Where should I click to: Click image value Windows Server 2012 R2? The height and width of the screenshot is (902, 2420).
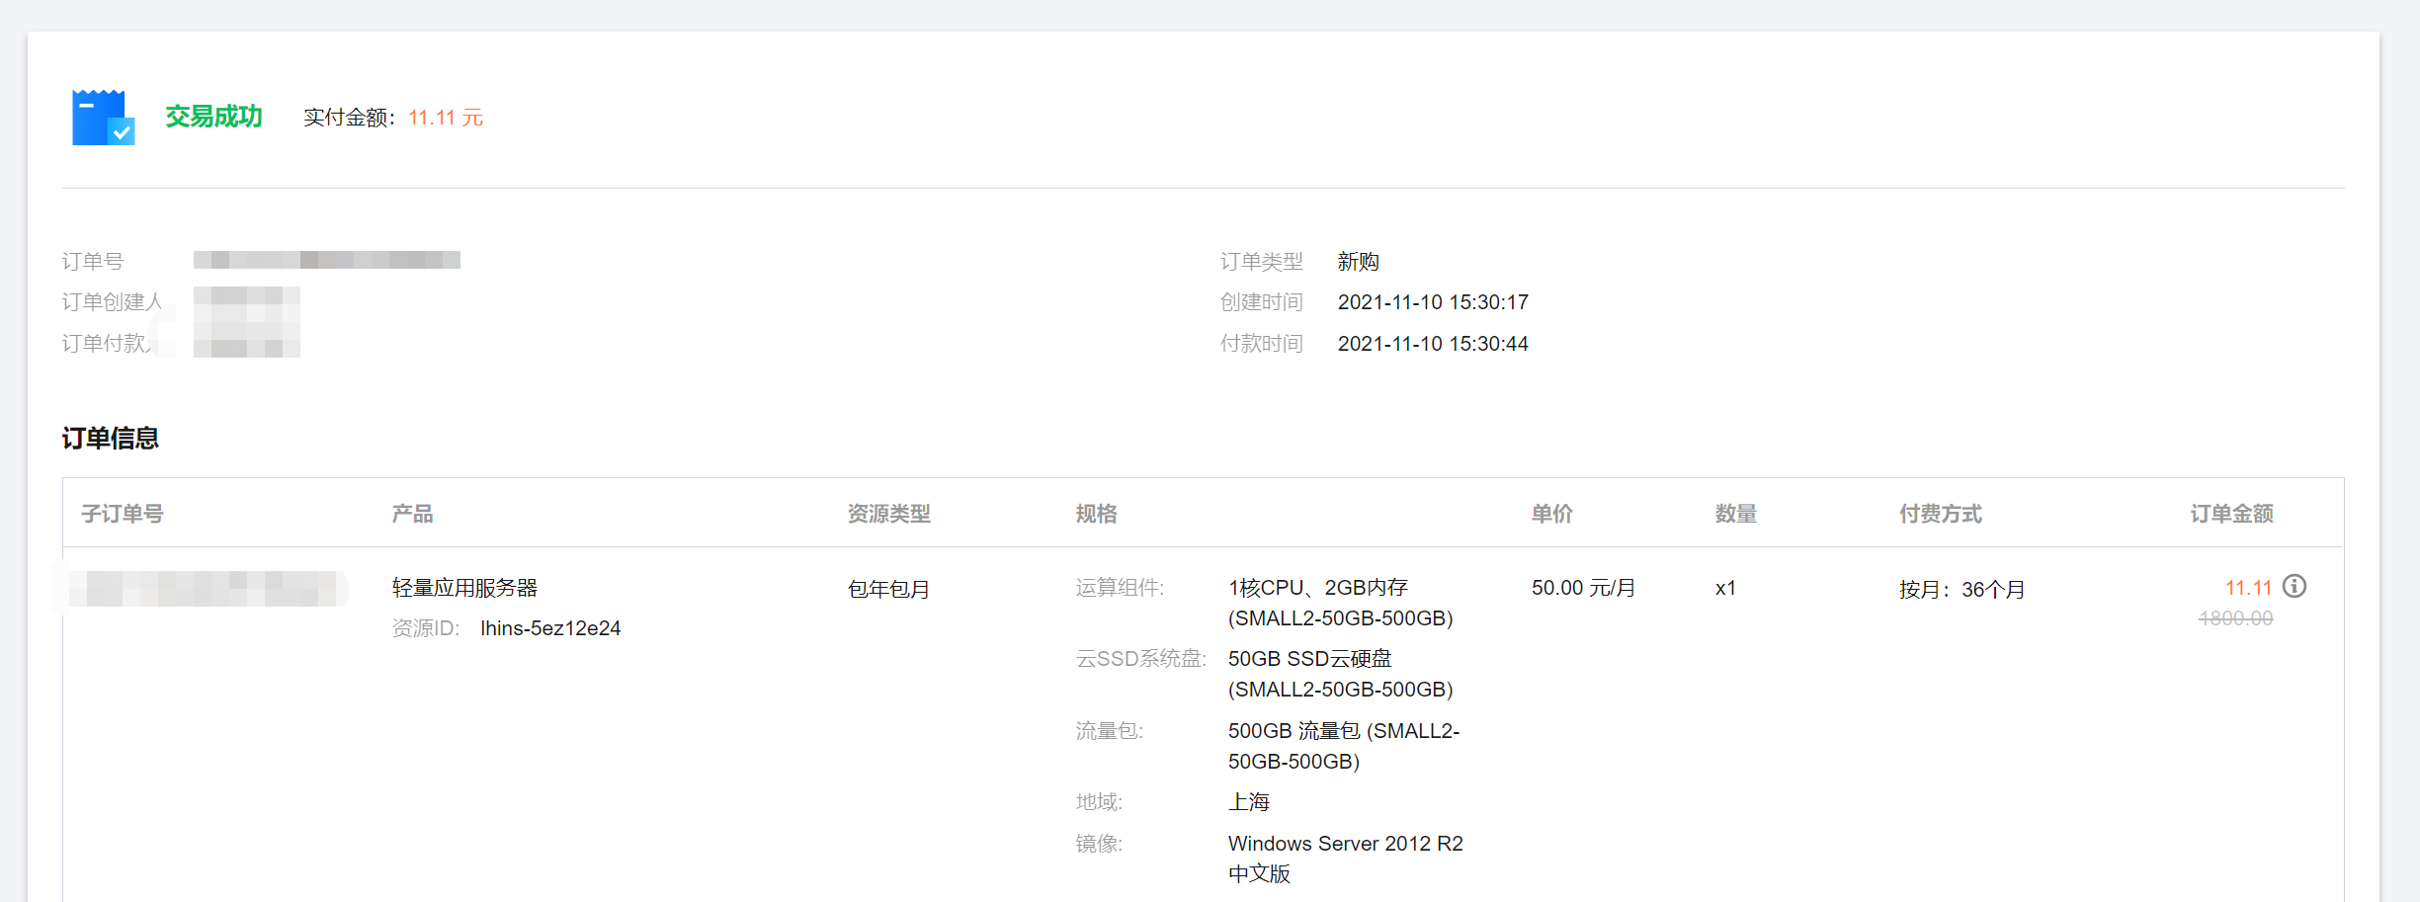[1346, 844]
